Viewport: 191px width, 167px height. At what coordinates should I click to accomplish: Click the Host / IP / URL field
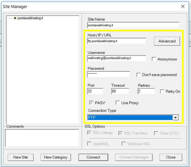click(x=117, y=41)
